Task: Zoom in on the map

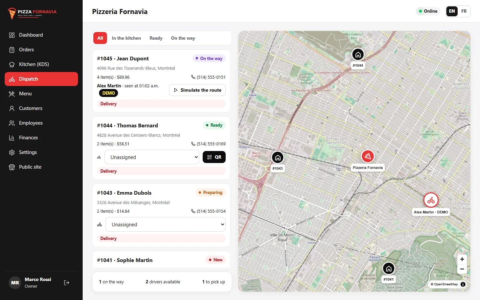Action: click(462, 259)
